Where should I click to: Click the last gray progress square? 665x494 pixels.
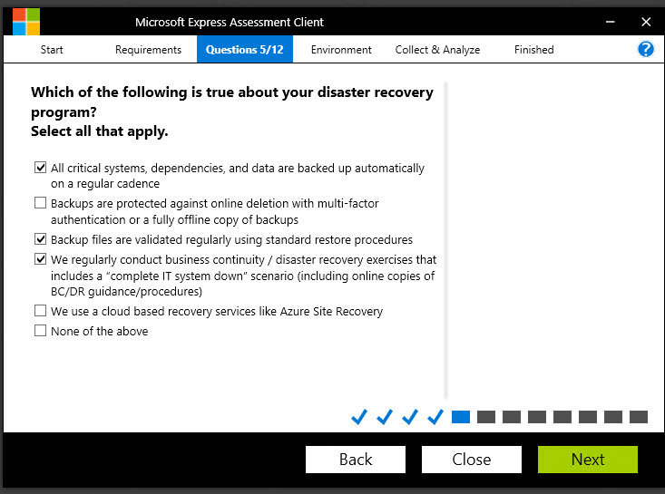click(x=639, y=417)
